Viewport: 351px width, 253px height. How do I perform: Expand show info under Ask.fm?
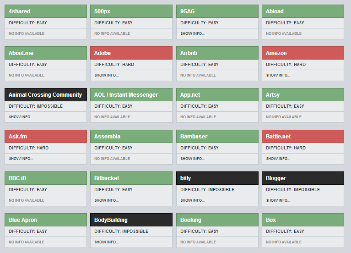tap(21, 159)
